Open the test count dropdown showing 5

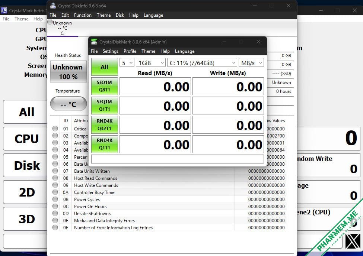[x=127, y=63]
